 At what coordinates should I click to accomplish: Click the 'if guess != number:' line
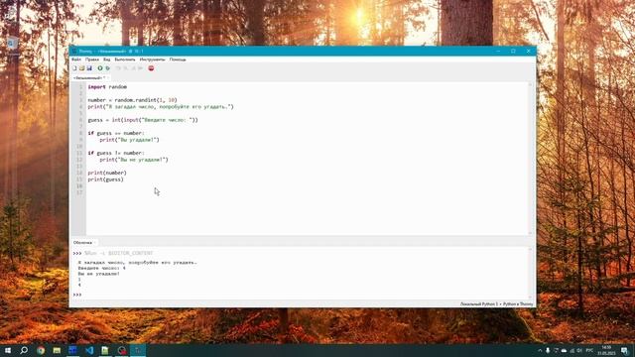point(116,153)
